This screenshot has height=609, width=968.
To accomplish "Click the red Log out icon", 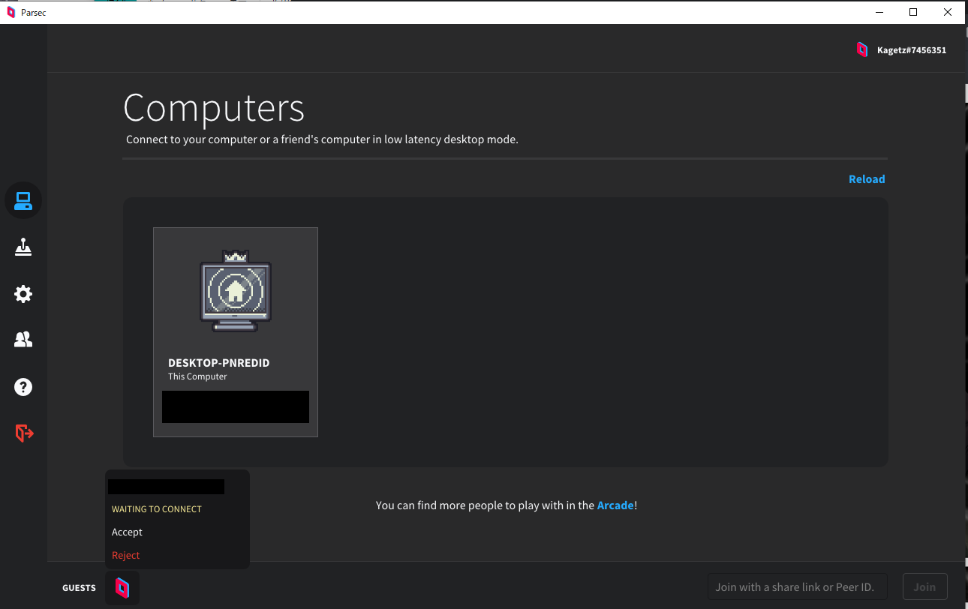I will (x=24, y=433).
